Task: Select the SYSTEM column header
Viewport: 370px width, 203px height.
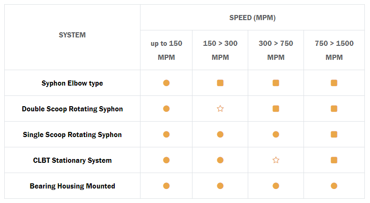Action: click(72, 35)
